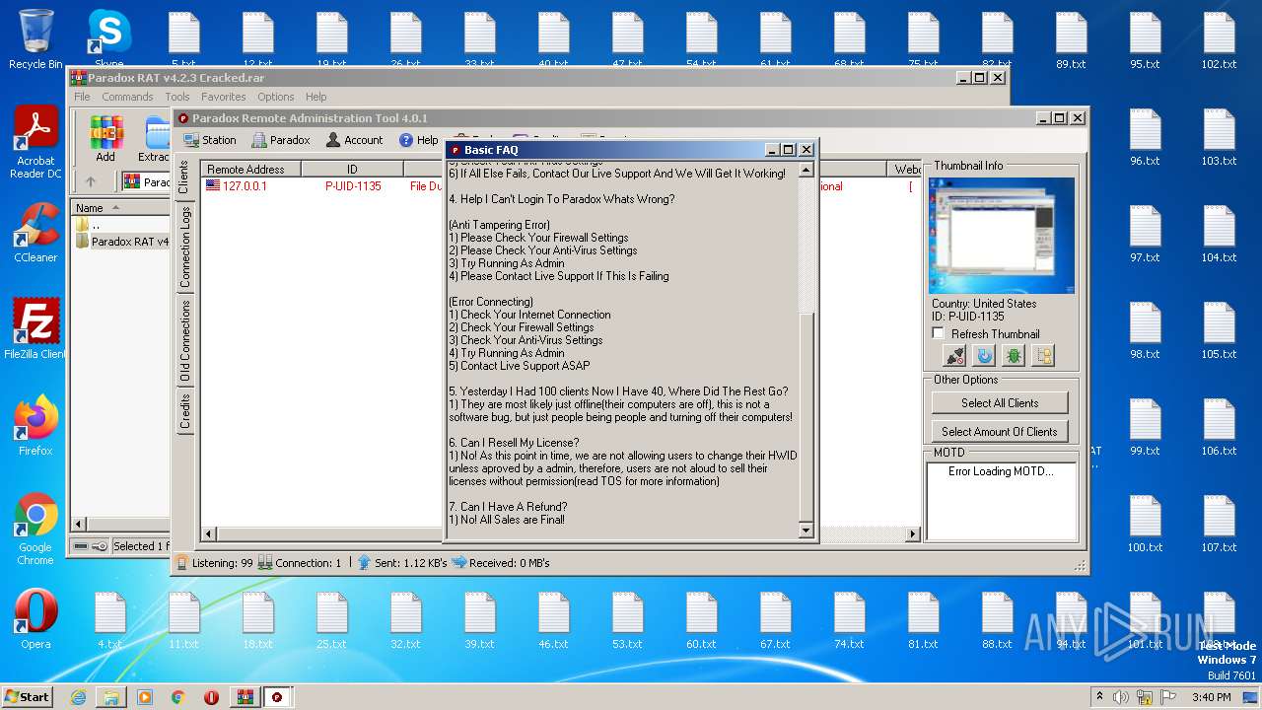Select the 89.txt desktop file
The height and width of the screenshot is (710, 1262).
pos(1071,41)
